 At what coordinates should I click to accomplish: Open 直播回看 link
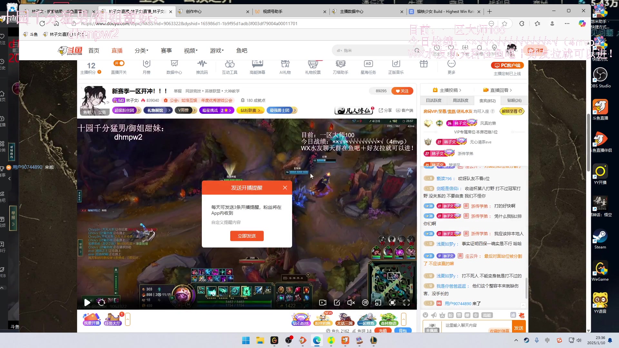tap(498, 90)
